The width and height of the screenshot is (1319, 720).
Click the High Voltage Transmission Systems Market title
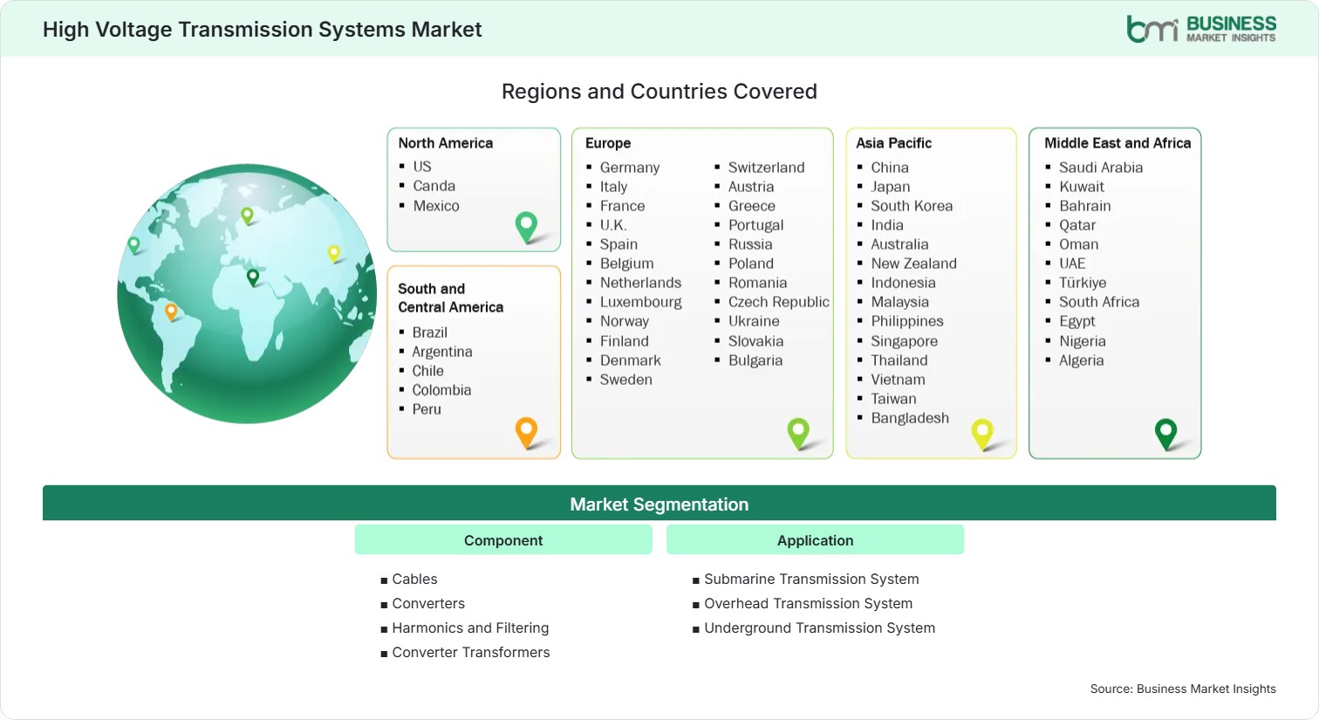[x=263, y=30]
